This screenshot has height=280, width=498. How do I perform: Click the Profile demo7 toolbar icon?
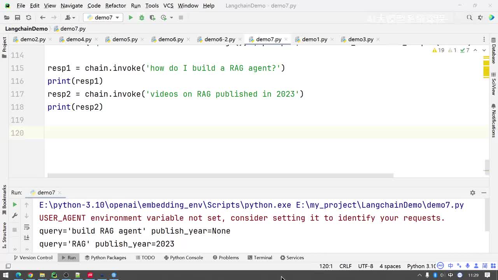coord(164,17)
